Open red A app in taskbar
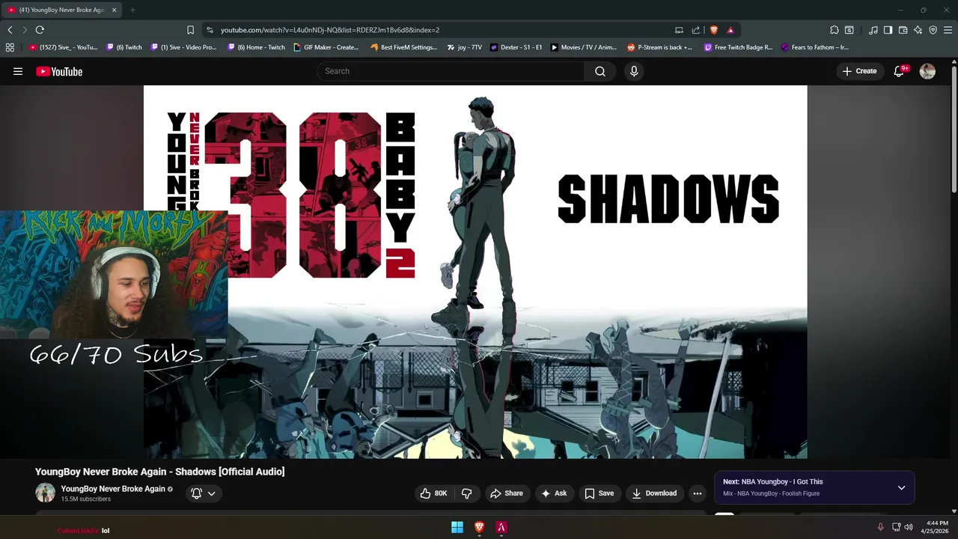This screenshot has height=539, width=958. [x=501, y=528]
